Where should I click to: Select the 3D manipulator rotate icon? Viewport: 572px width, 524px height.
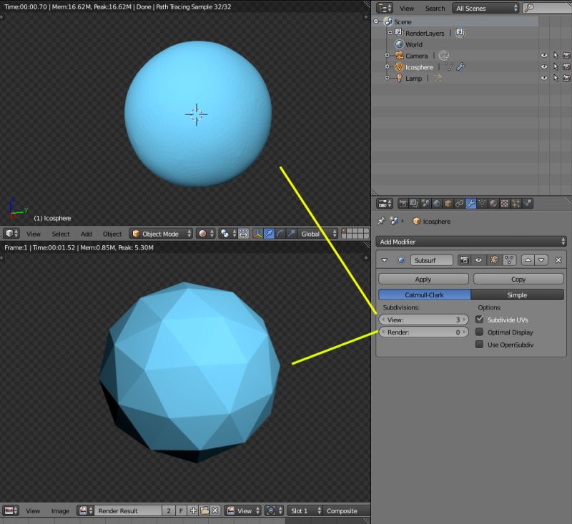pyautogui.click(x=280, y=234)
